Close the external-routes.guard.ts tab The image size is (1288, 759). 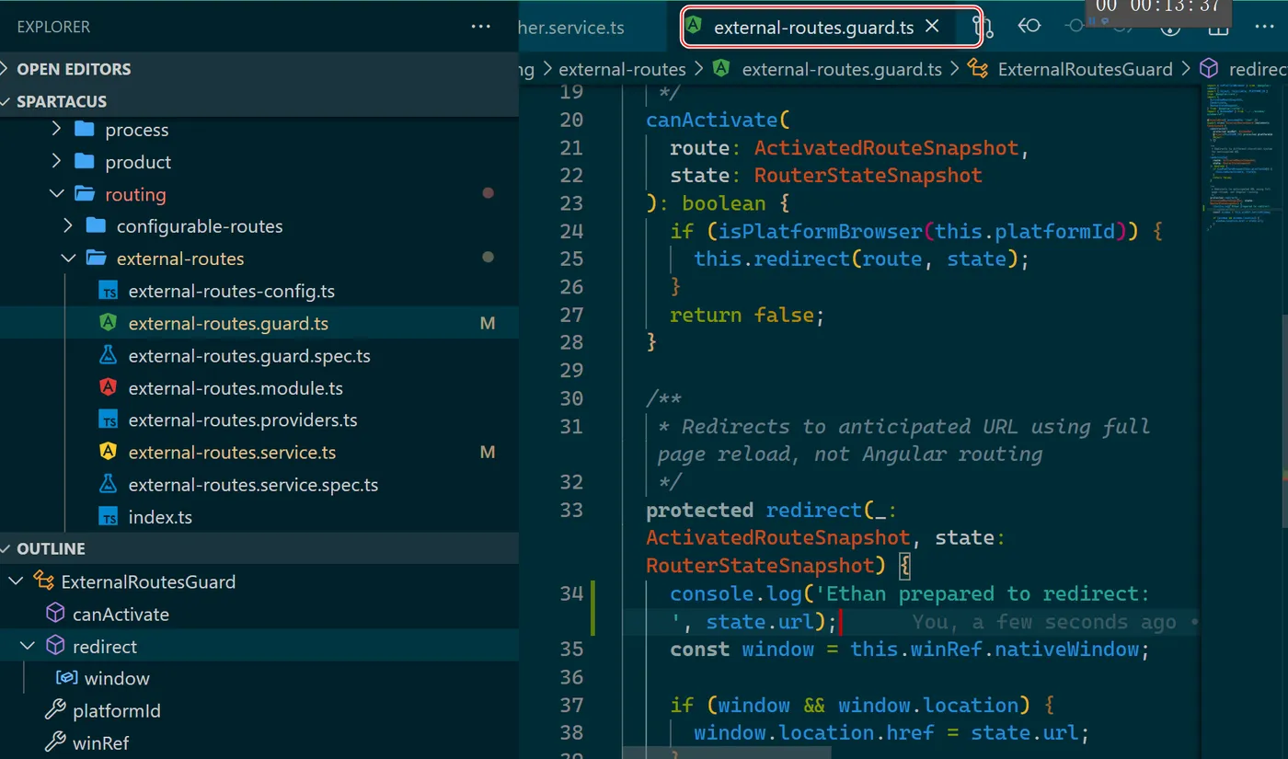click(x=932, y=26)
